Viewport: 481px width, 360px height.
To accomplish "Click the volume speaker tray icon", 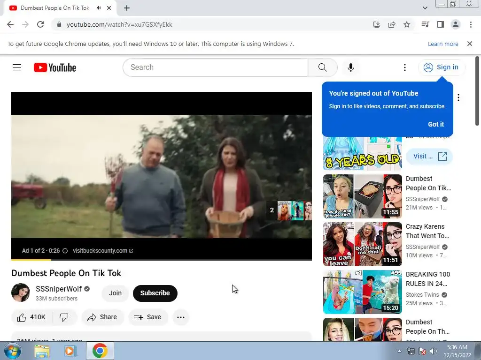I will click(433, 351).
